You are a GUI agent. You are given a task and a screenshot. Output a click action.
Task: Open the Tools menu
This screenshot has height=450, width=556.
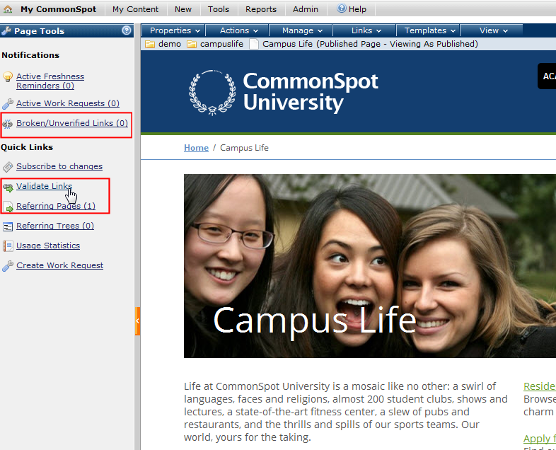(219, 9)
